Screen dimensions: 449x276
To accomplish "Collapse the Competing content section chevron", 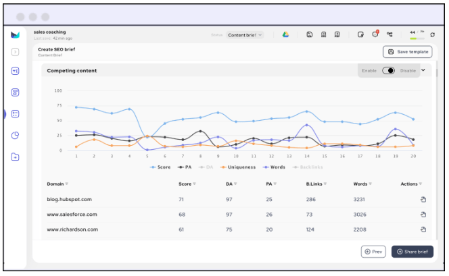I will [423, 70].
